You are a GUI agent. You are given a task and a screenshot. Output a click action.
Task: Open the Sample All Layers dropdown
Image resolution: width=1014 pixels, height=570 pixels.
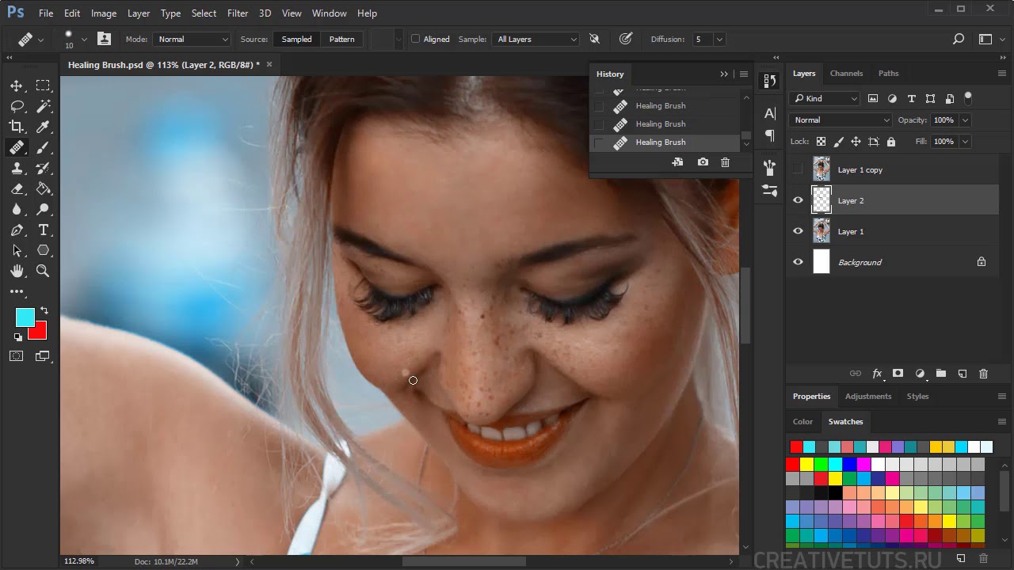pos(536,39)
